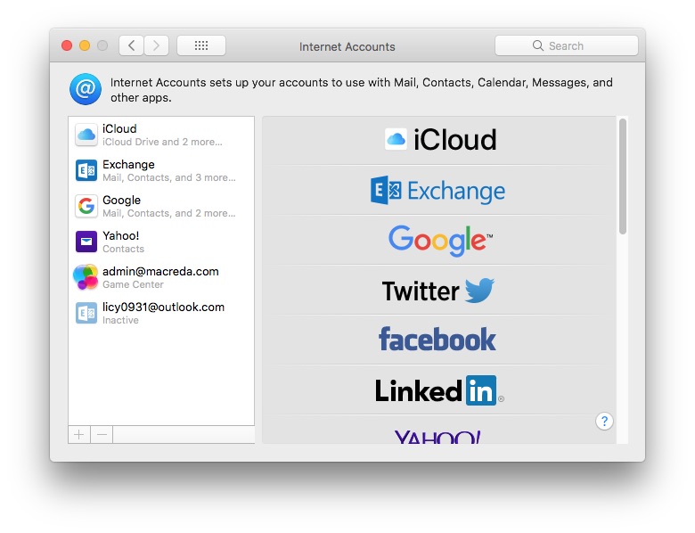Choose facebook account type
This screenshot has width=695, height=533.
tap(440, 340)
